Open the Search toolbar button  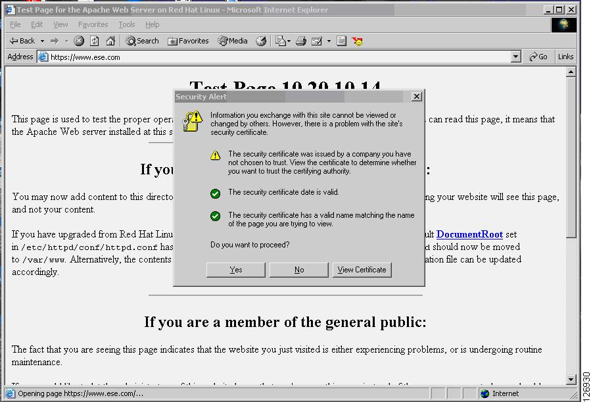142,41
